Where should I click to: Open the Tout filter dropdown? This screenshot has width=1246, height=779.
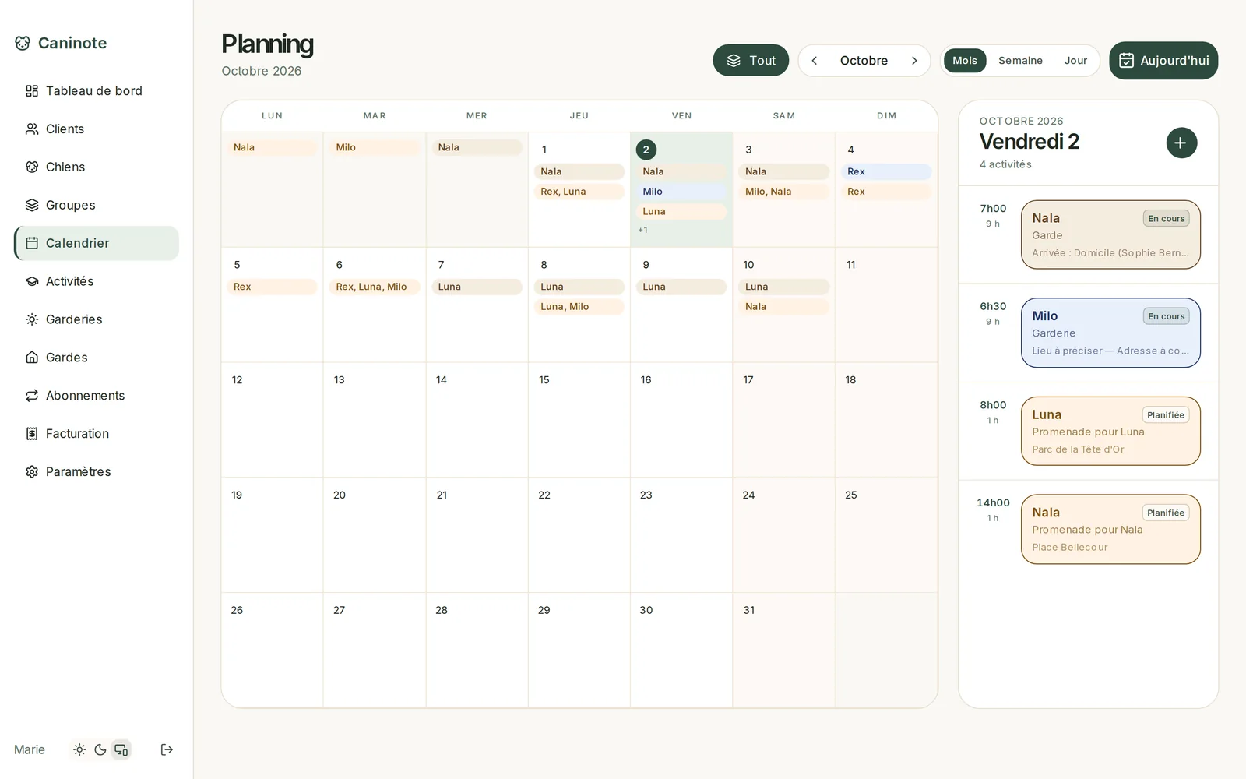pyautogui.click(x=751, y=61)
